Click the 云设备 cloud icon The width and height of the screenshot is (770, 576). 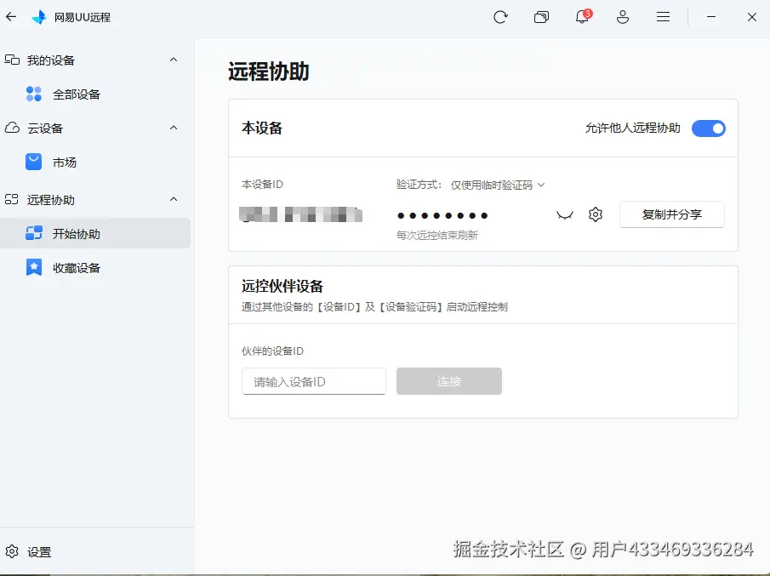click(x=12, y=128)
